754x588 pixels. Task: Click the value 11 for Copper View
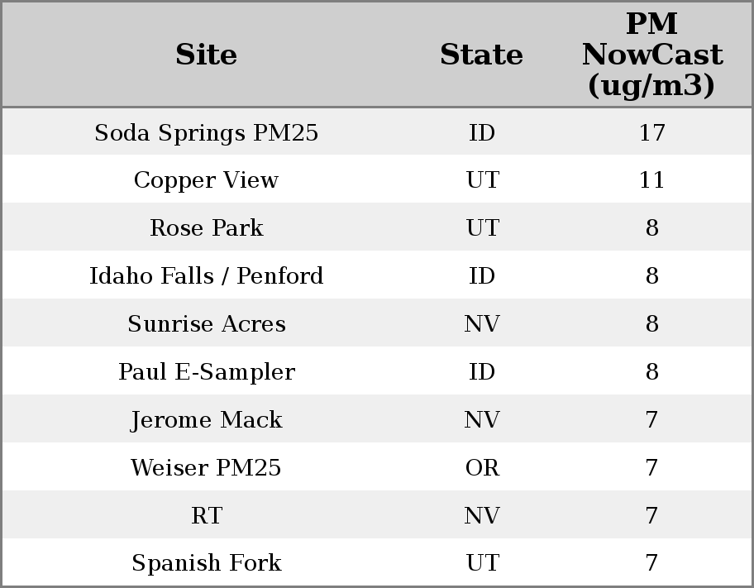pyautogui.click(x=651, y=180)
